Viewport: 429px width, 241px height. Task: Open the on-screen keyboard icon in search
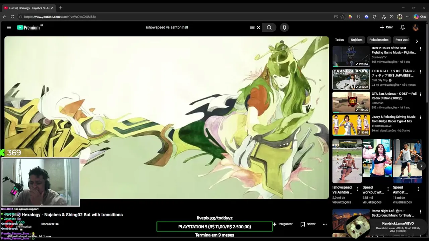tap(252, 27)
